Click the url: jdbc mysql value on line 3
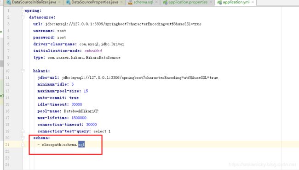This screenshot has height=170, width=299. (x=123, y=24)
